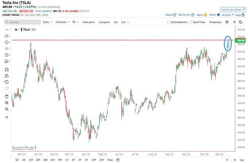Open the Indicators menu
The height and width of the screenshot is (163, 248).
click(x=89, y=22)
